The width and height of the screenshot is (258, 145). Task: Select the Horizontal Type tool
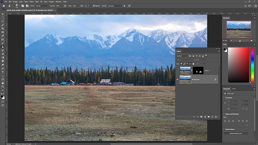[3, 72]
